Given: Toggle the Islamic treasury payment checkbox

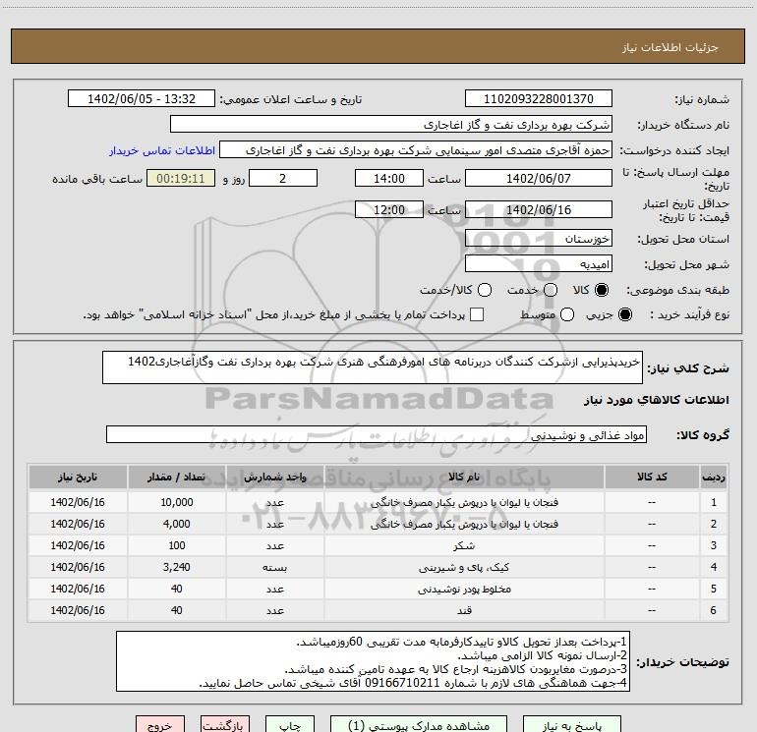Looking at the screenshot, I should click(x=477, y=314).
